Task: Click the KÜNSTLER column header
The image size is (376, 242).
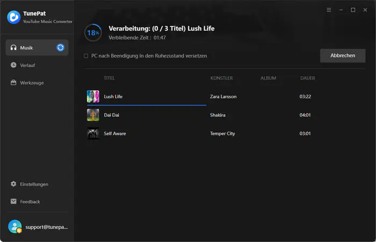Action: (x=221, y=78)
